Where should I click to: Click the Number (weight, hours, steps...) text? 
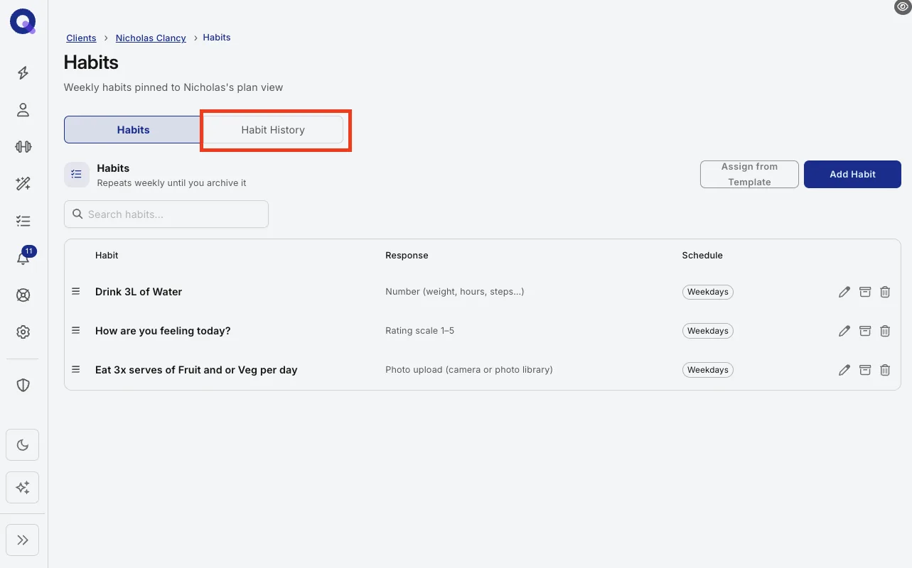[x=455, y=292]
